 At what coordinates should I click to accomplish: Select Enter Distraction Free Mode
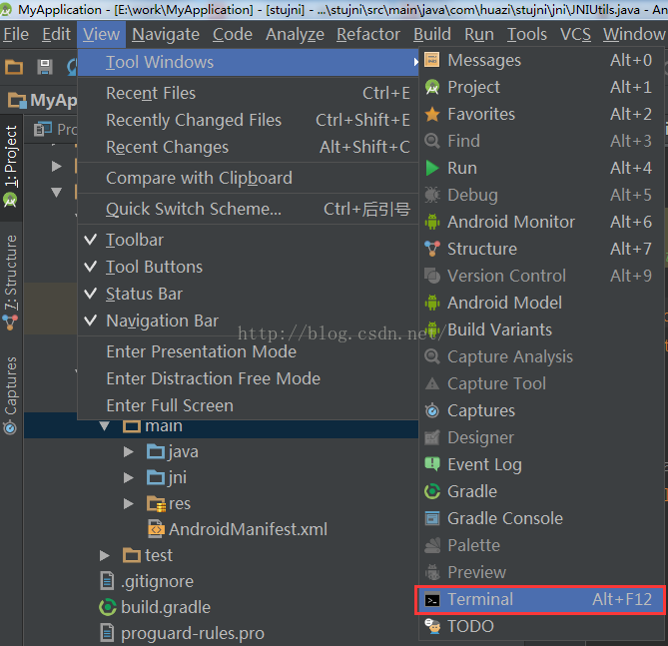tap(248, 378)
